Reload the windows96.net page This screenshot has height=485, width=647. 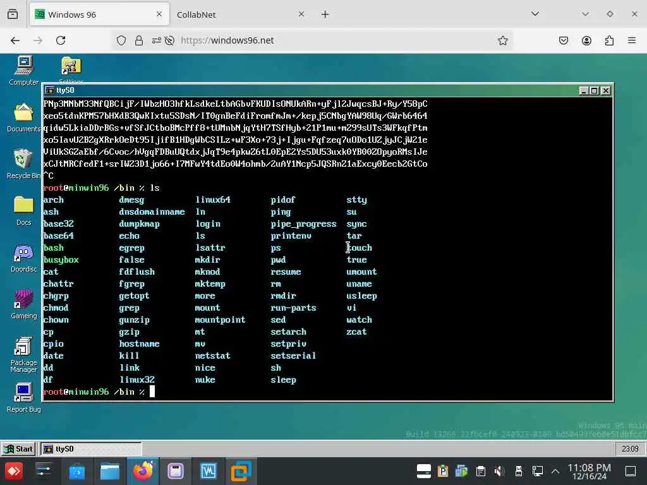[x=61, y=40]
